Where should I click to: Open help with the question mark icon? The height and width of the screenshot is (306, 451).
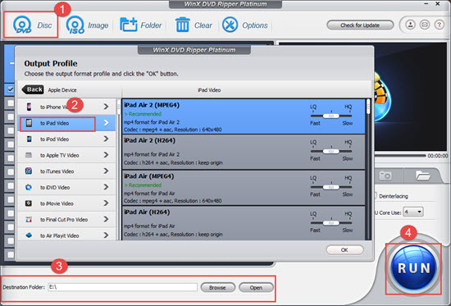click(x=439, y=25)
